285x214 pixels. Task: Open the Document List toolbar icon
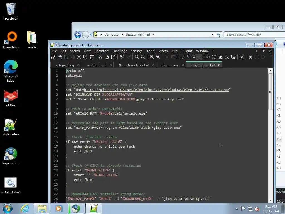tap(220, 57)
